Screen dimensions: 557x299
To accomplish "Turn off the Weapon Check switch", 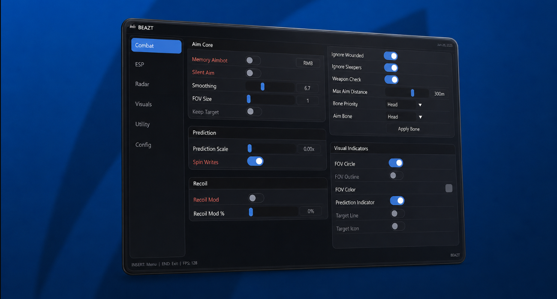I will coord(391,79).
